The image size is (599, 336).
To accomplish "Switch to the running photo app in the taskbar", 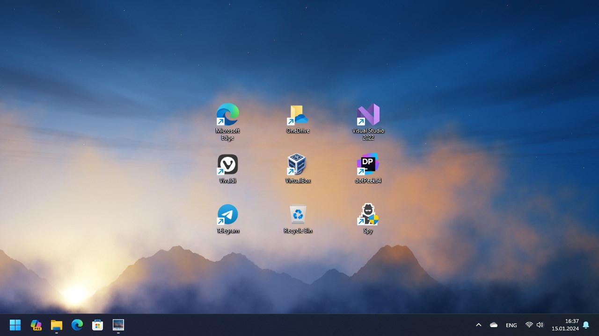I will (x=118, y=325).
